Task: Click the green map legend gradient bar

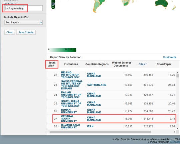Action: coord(63,50)
